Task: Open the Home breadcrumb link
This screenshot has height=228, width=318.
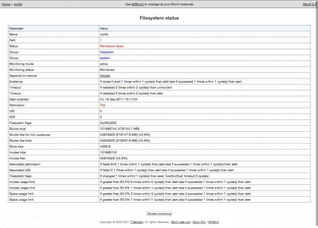Action: [x=6, y=4]
